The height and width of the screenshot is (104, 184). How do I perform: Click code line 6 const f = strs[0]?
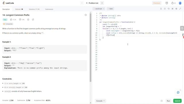point(110,24)
